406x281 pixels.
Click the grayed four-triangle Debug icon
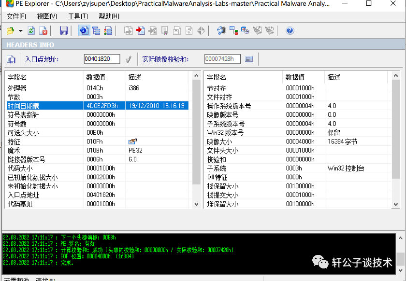click(201, 31)
